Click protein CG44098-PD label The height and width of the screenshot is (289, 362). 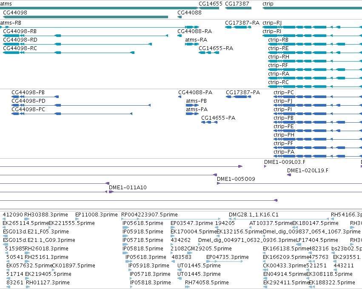(x=29, y=101)
